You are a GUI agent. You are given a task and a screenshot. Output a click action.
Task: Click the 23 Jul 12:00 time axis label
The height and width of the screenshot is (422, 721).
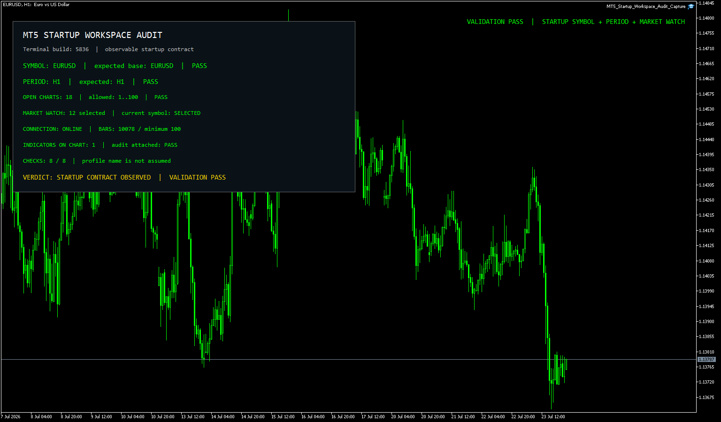[x=553, y=417]
